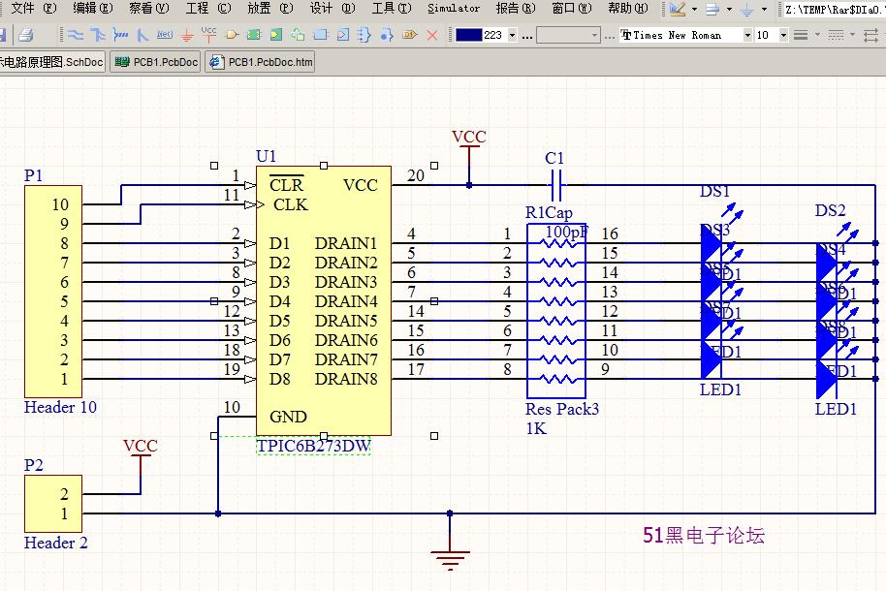Open the Times New Roman font dropdown
The height and width of the screenshot is (591, 886).
point(747,35)
